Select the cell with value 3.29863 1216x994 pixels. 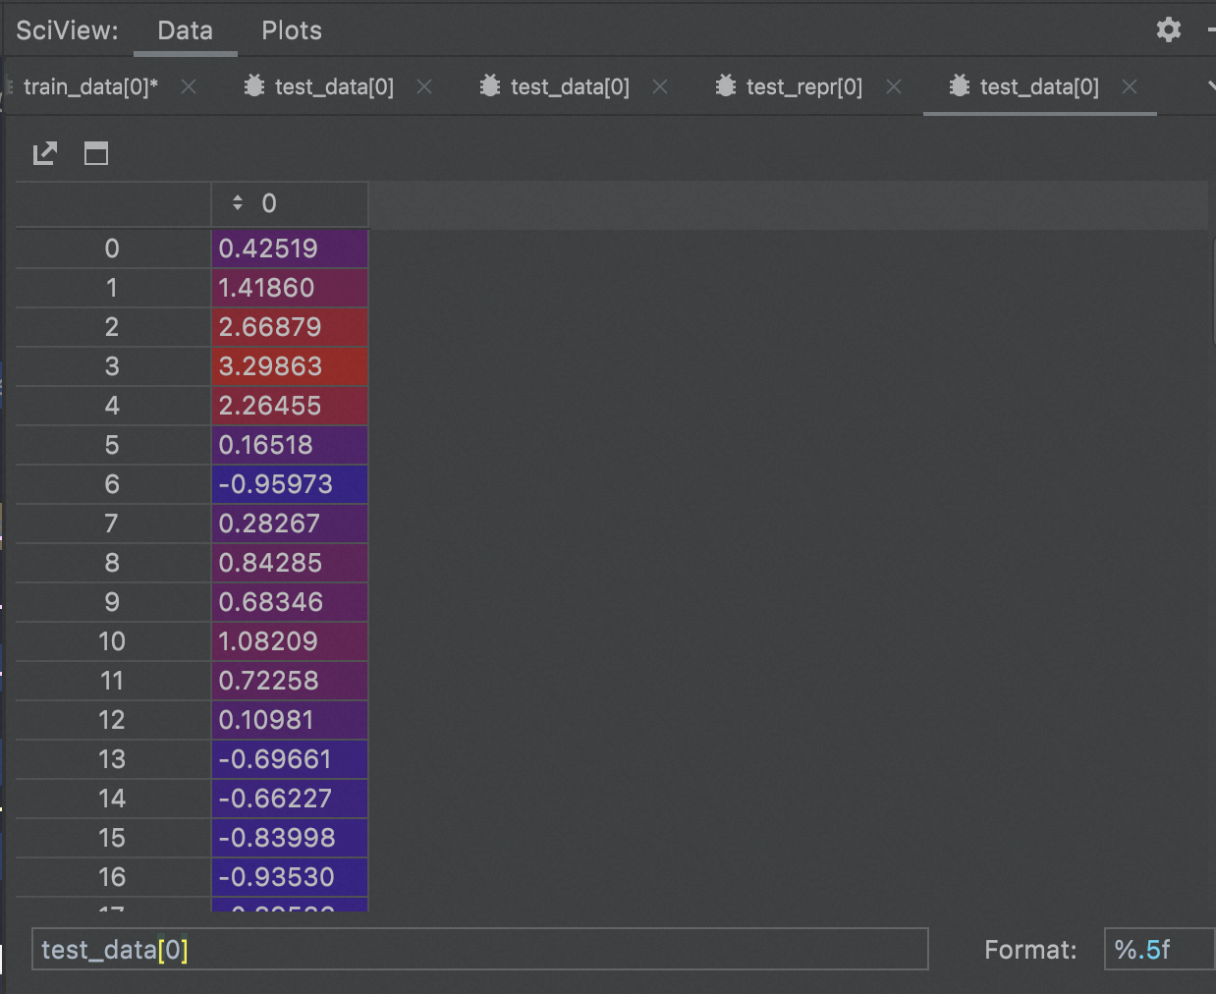click(289, 366)
